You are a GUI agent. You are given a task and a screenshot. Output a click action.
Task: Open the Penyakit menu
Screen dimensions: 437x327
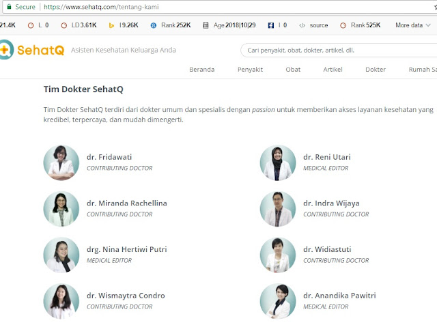point(250,70)
